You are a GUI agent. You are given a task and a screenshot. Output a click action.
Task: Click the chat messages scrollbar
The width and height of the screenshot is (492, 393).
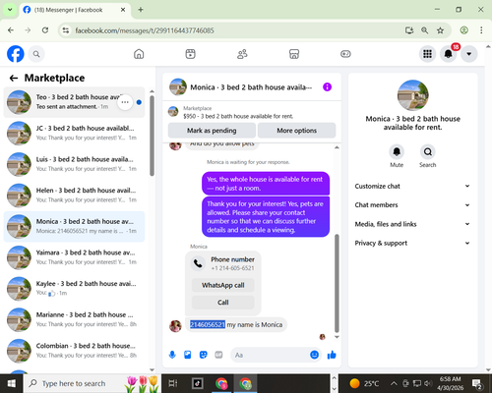337,283
